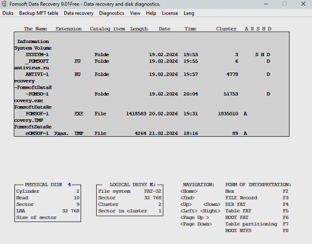Open the Diagnostics menu

tap(112, 13)
